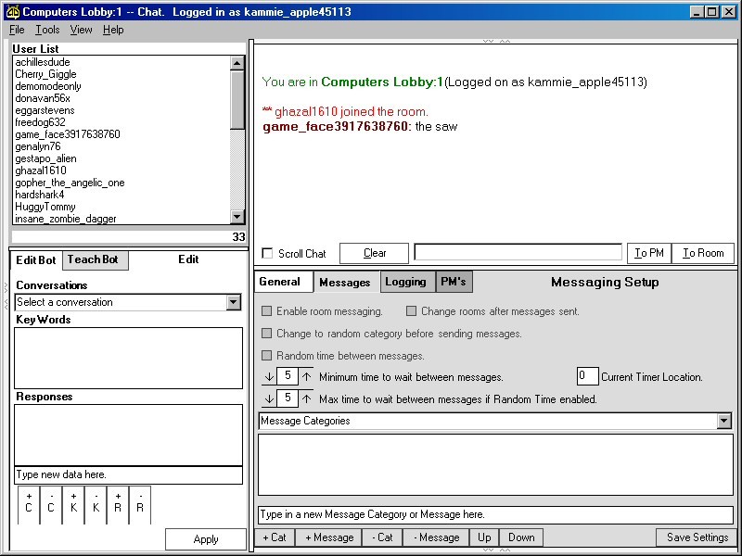Check Change rooms after messages sent
This screenshot has width=742, height=556.
(x=411, y=311)
